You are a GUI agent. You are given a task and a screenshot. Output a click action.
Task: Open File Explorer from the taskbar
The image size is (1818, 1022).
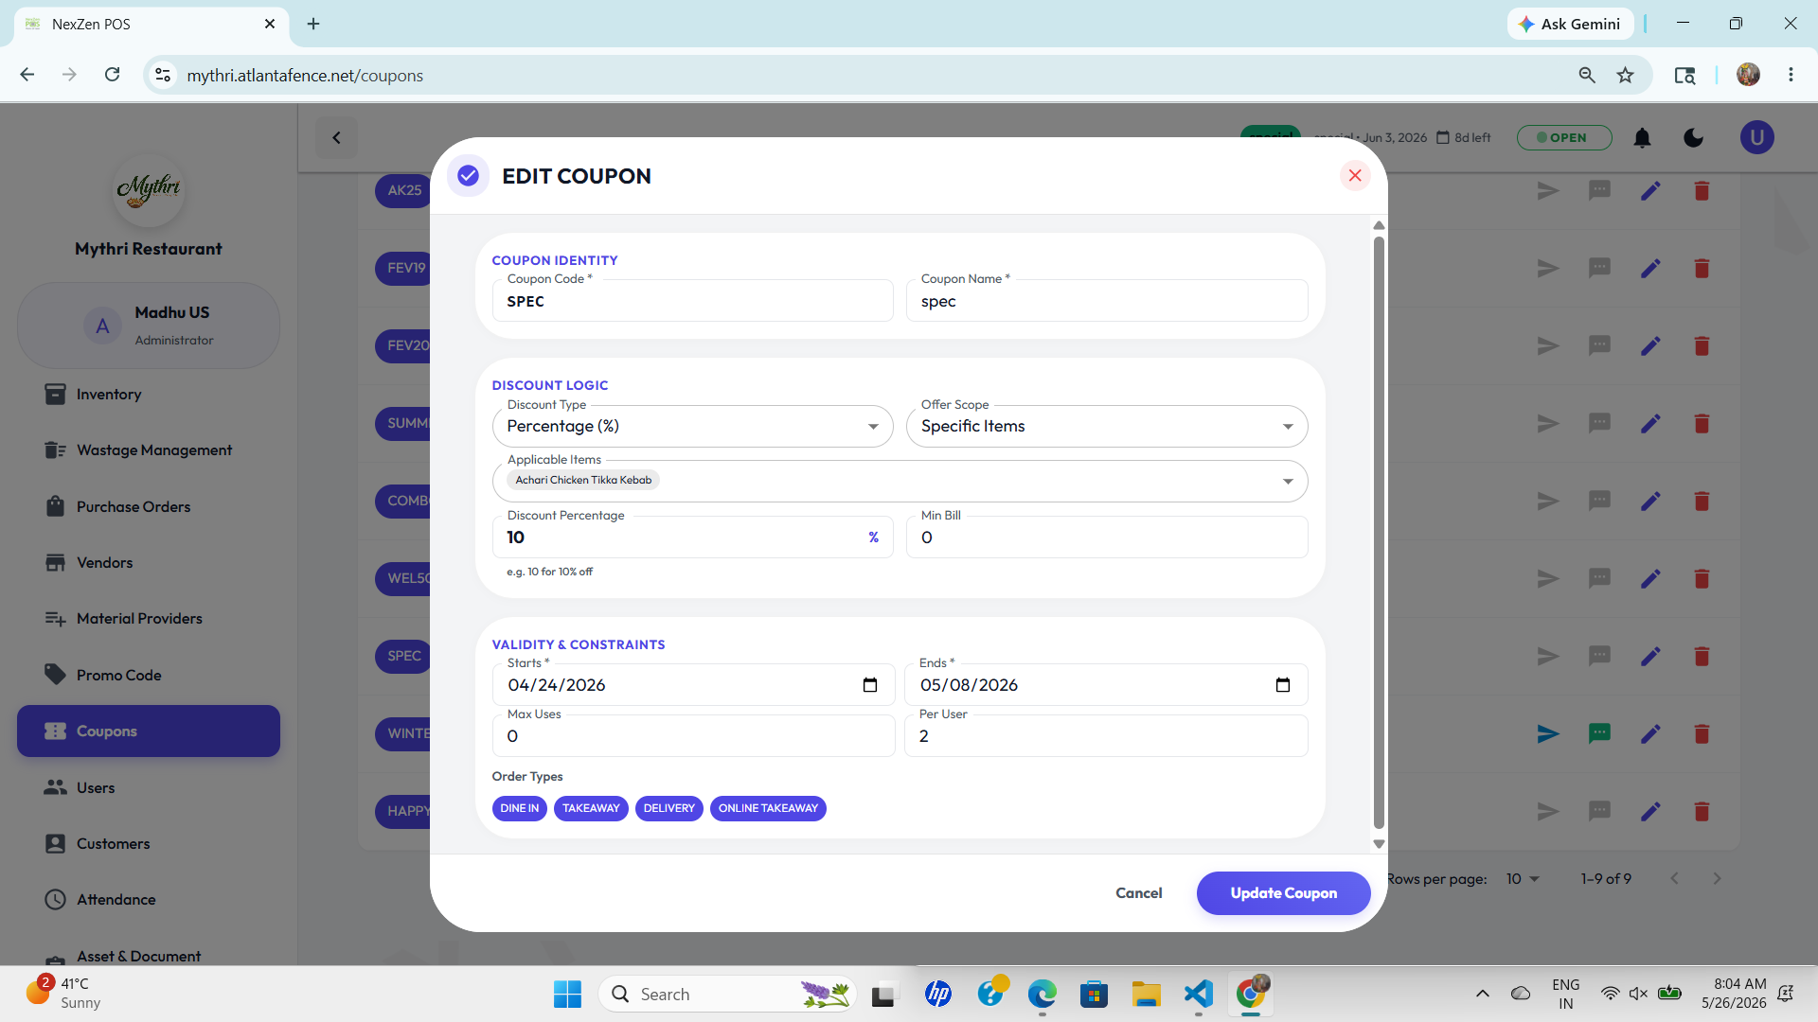[x=1146, y=994]
